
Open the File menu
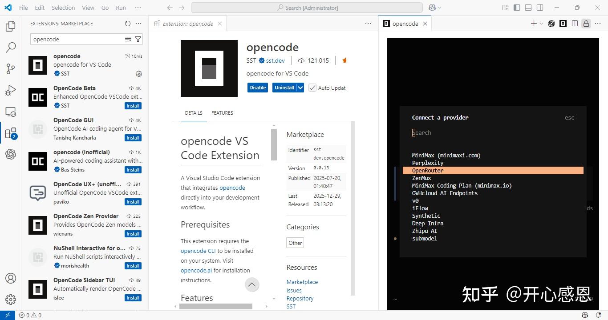pyautogui.click(x=24, y=8)
